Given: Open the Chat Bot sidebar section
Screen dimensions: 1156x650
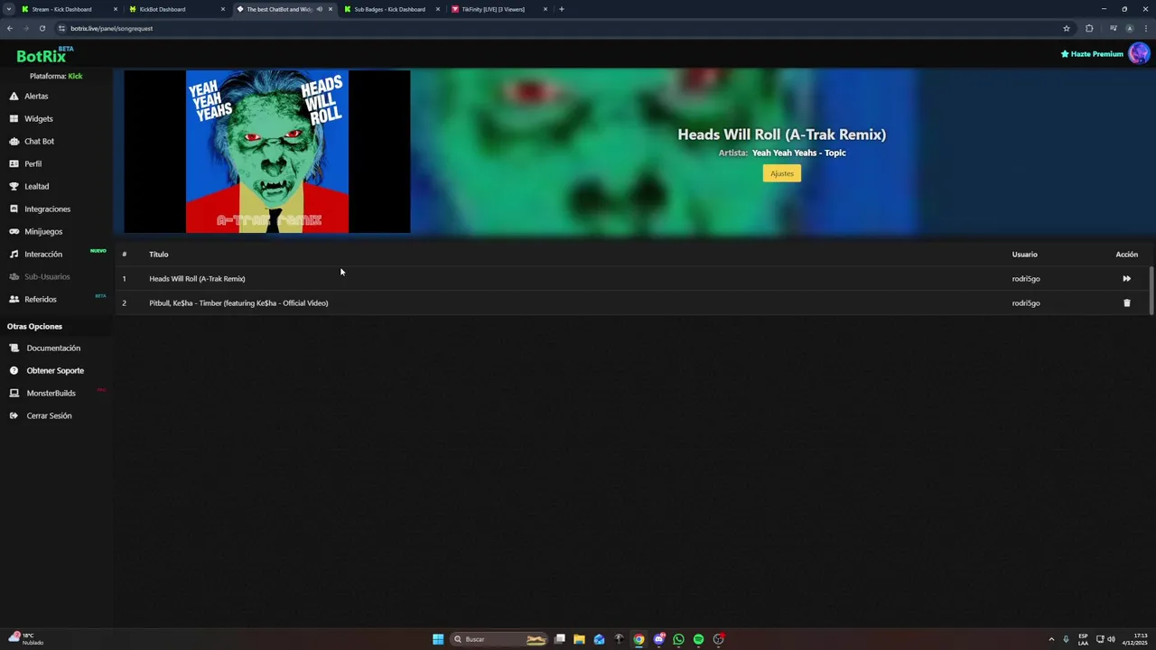Looking at the screenshot, I should tap(32, 141).
